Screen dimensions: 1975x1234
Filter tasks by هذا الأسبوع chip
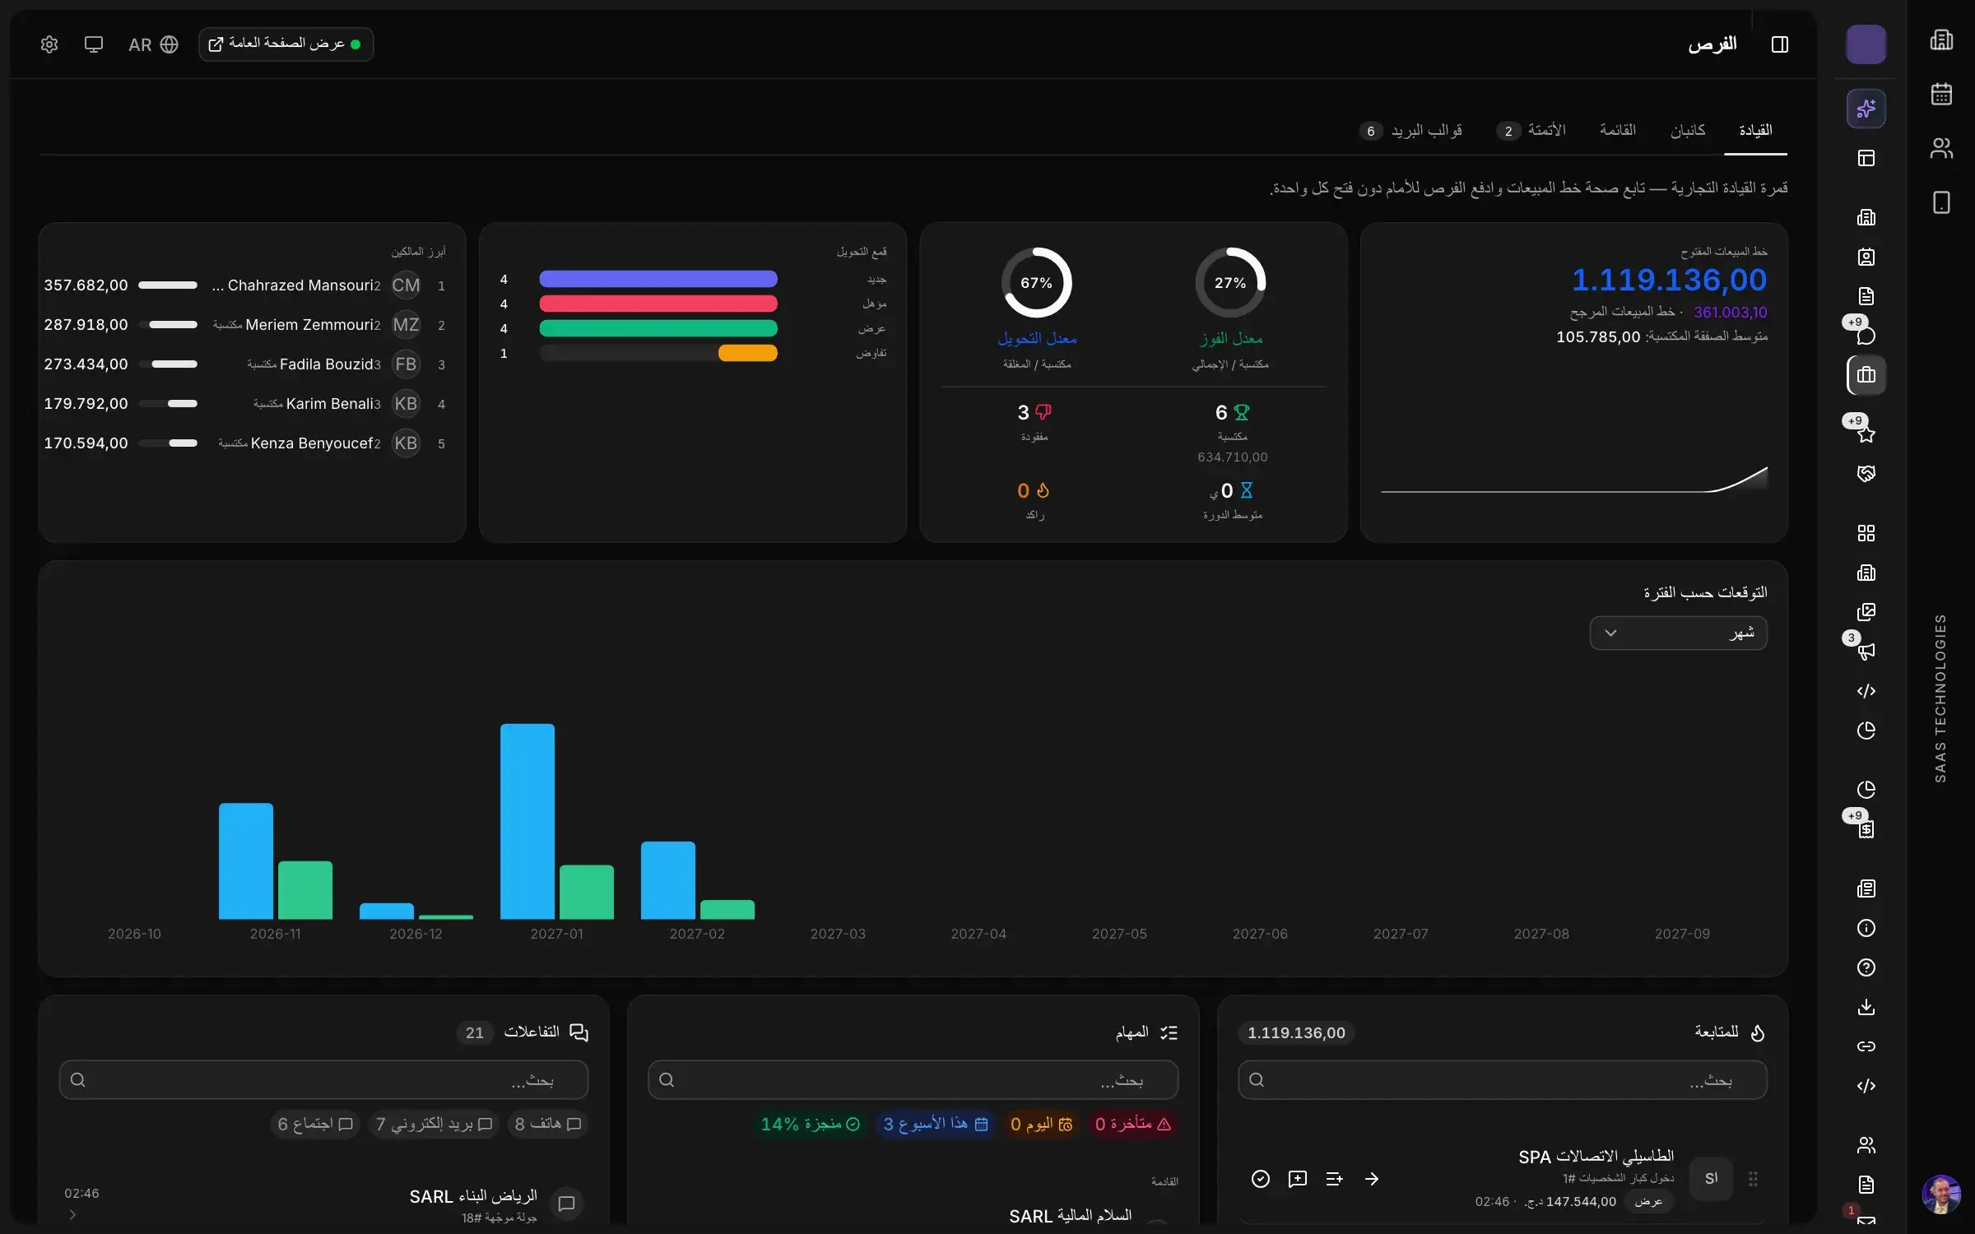935,1124
